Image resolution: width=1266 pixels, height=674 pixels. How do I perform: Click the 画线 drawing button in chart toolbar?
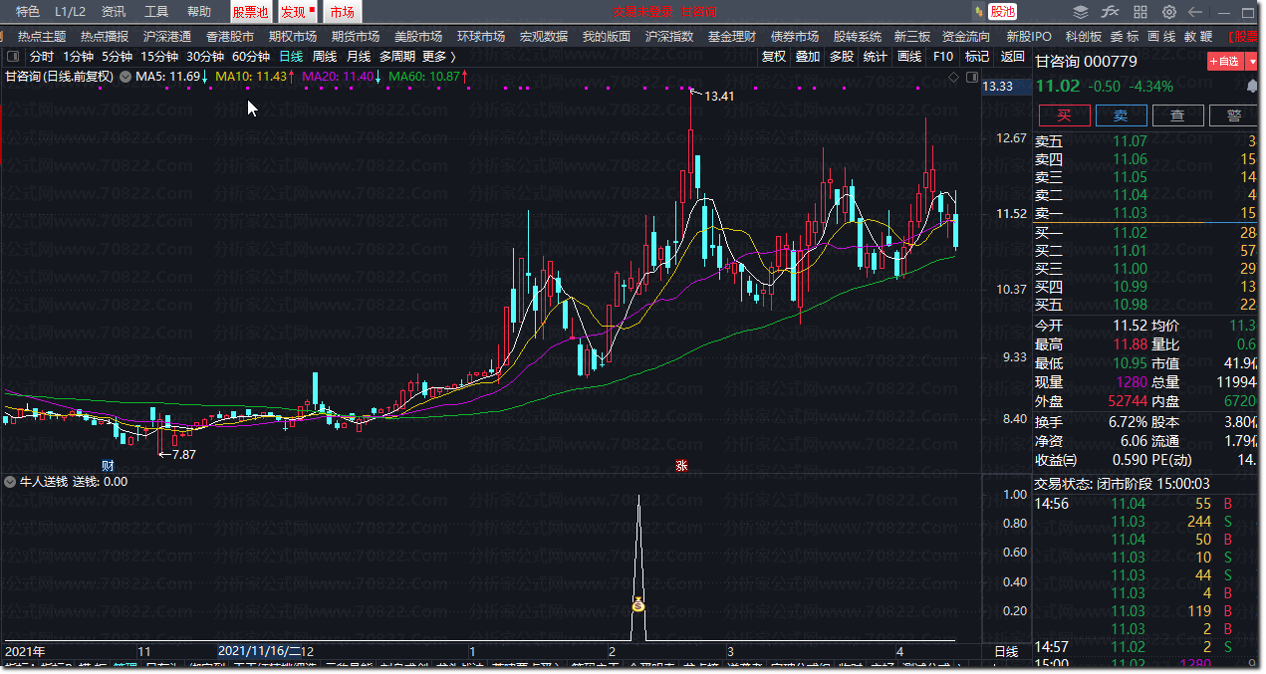tap(909, 57)
